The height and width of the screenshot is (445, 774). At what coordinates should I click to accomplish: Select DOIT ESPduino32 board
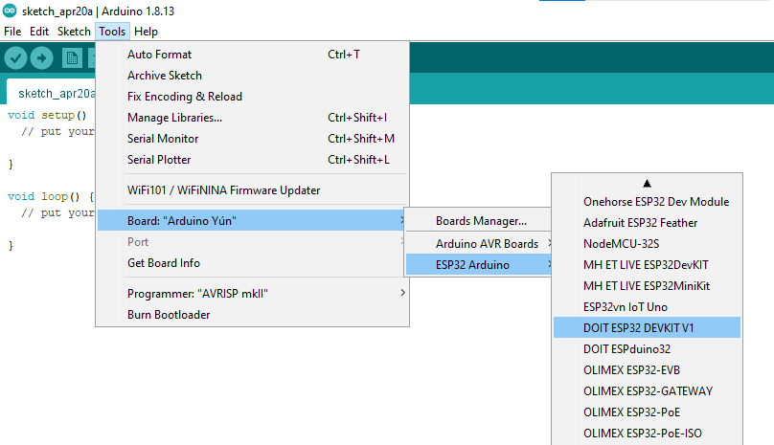pos(647,349)
